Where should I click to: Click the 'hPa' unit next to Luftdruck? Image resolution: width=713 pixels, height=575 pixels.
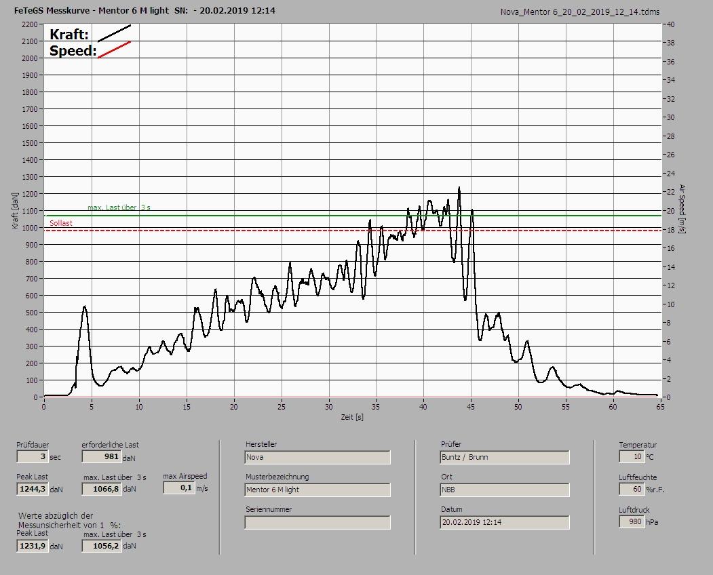[x=652, y=522]
